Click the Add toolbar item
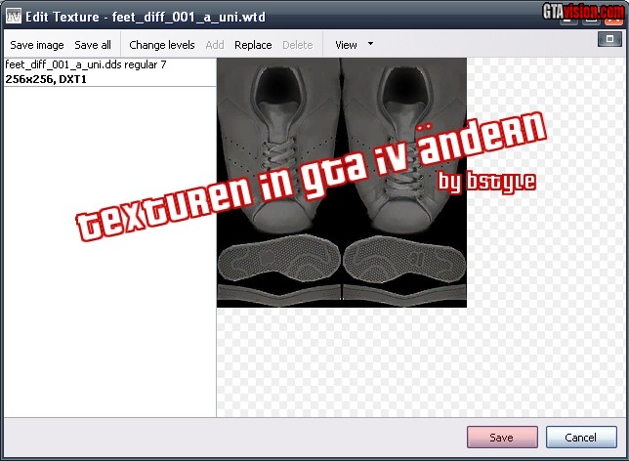629x461 pixels. click(215, 45)
